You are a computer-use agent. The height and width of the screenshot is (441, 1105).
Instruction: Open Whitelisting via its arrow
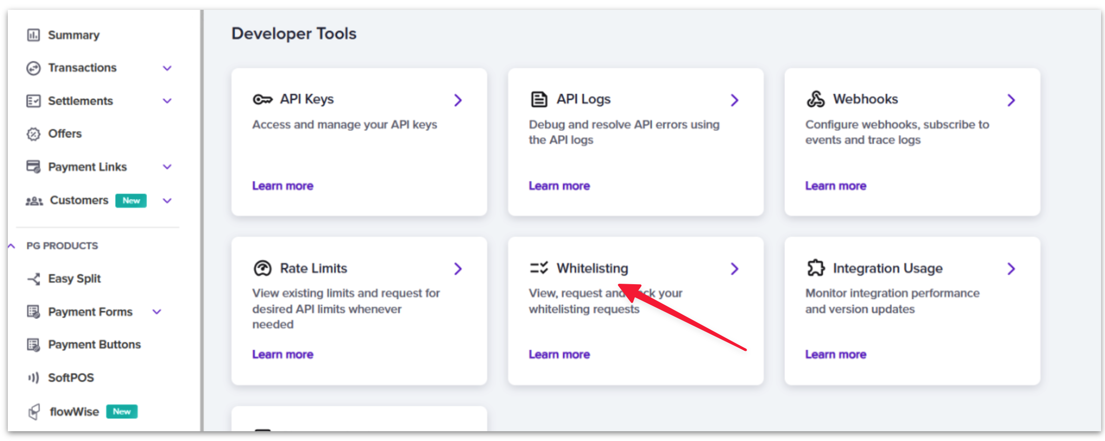click(x=734, y=269)
